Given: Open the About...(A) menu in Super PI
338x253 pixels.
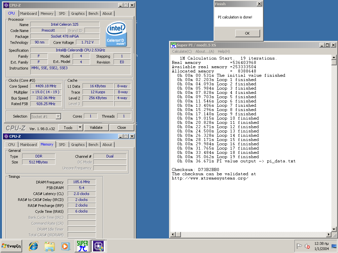Looking at the screenshot, I should pyautogui.click(x=205, y=51).
